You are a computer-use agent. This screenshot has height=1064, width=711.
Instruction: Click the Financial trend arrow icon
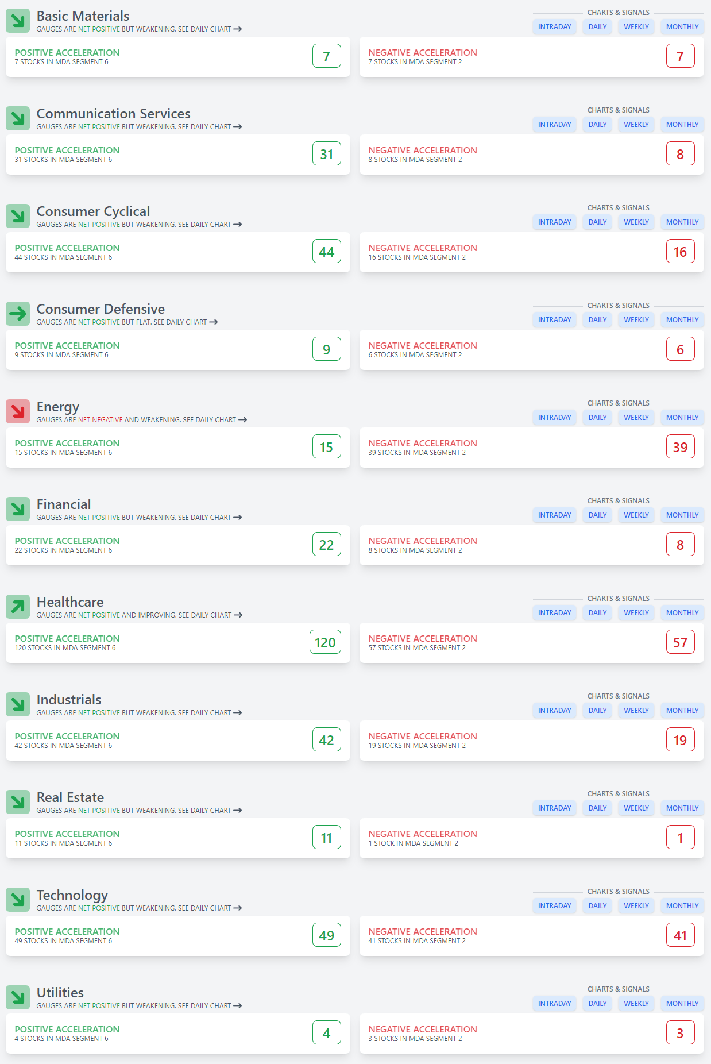point(18,510)
